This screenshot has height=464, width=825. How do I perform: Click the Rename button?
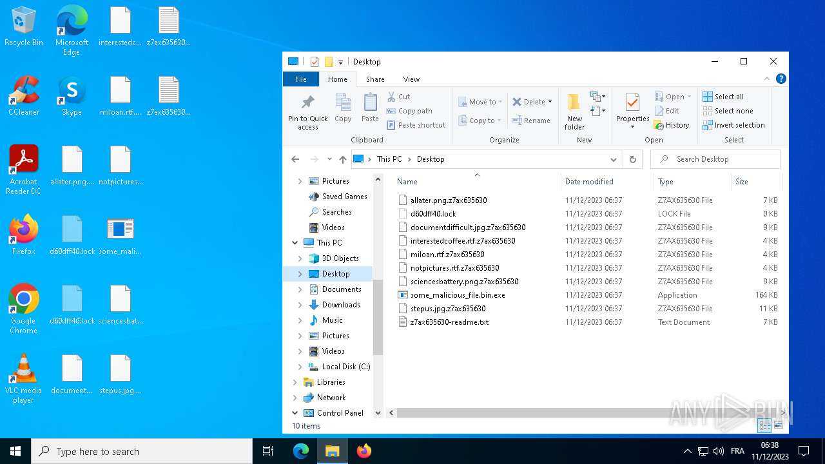point(531,121)
